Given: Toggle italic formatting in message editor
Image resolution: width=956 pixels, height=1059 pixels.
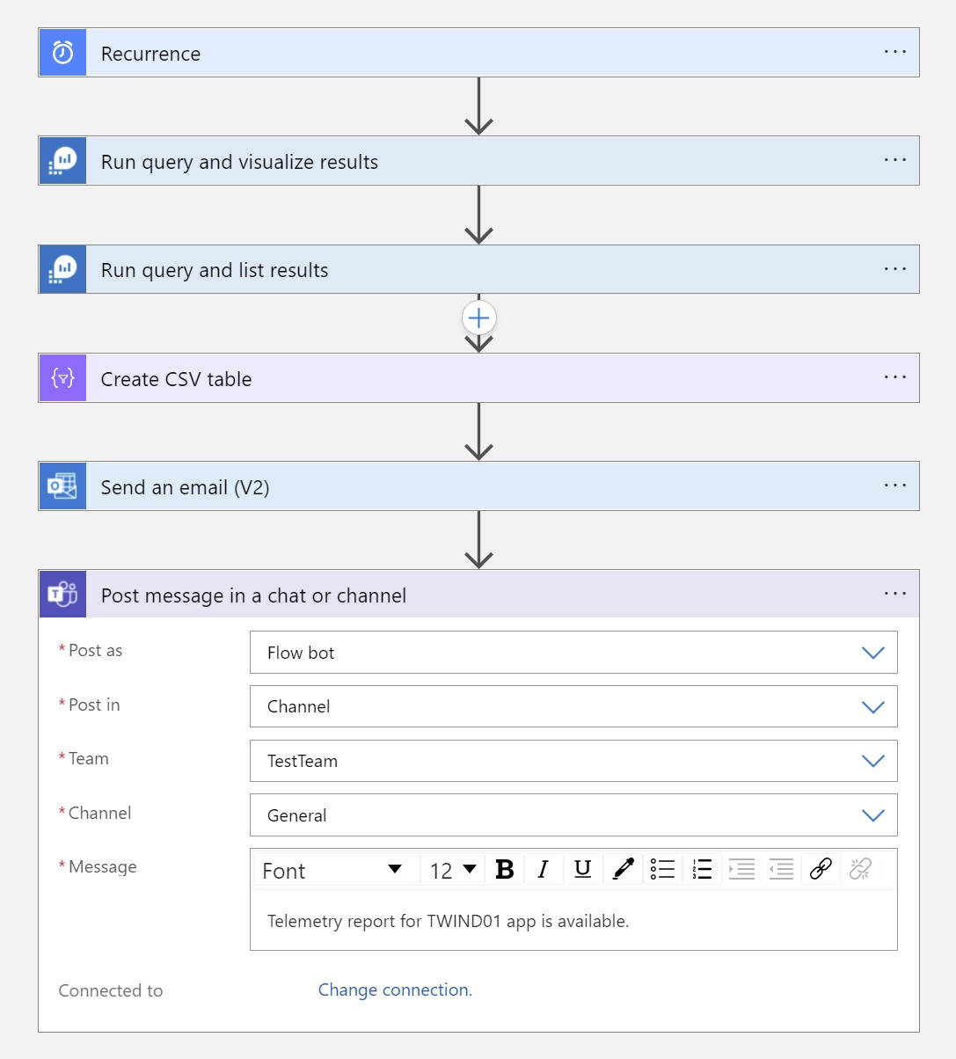Looking at the screenshot, I should coord(544,869).
